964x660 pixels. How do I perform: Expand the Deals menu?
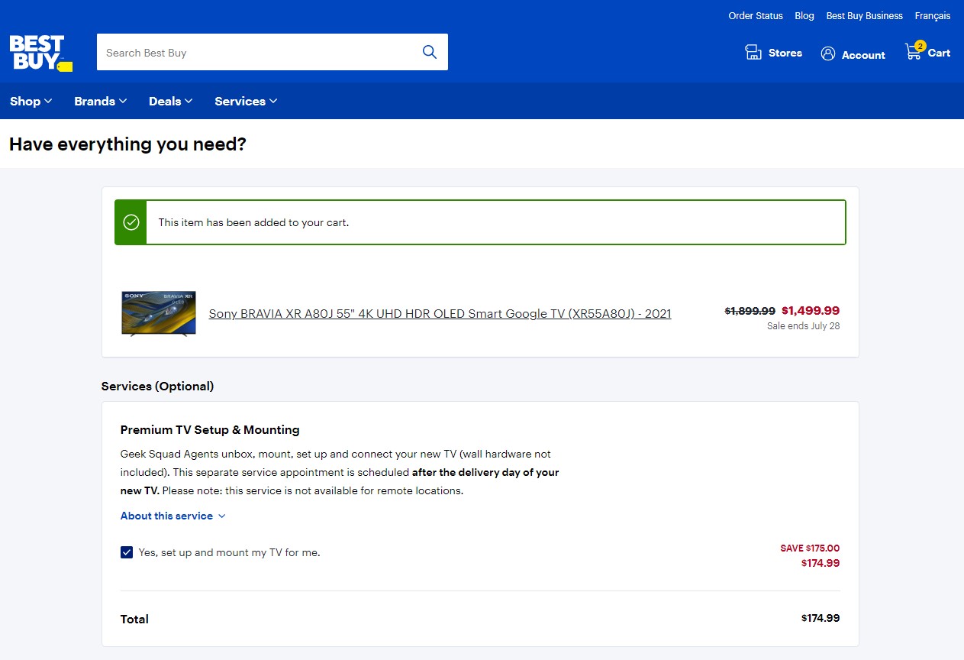171,101
